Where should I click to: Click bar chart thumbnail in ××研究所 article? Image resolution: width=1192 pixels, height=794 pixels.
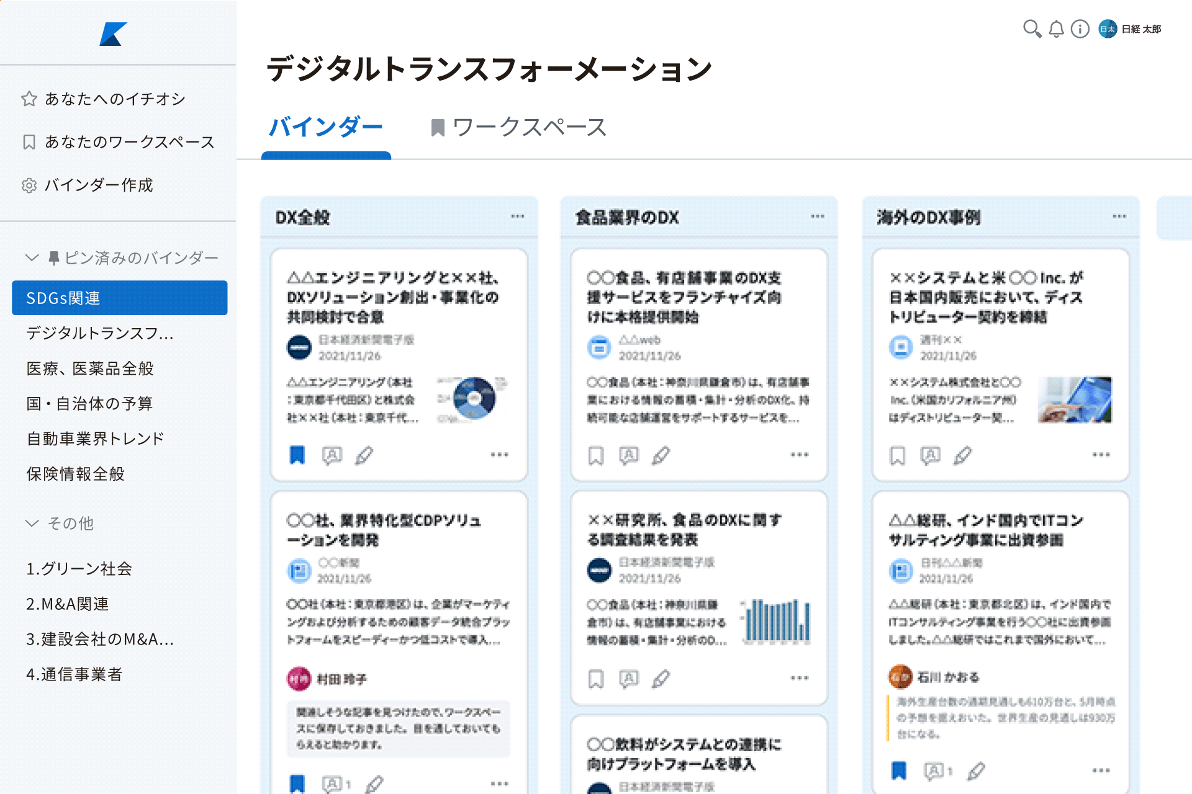tap(776, 621)
